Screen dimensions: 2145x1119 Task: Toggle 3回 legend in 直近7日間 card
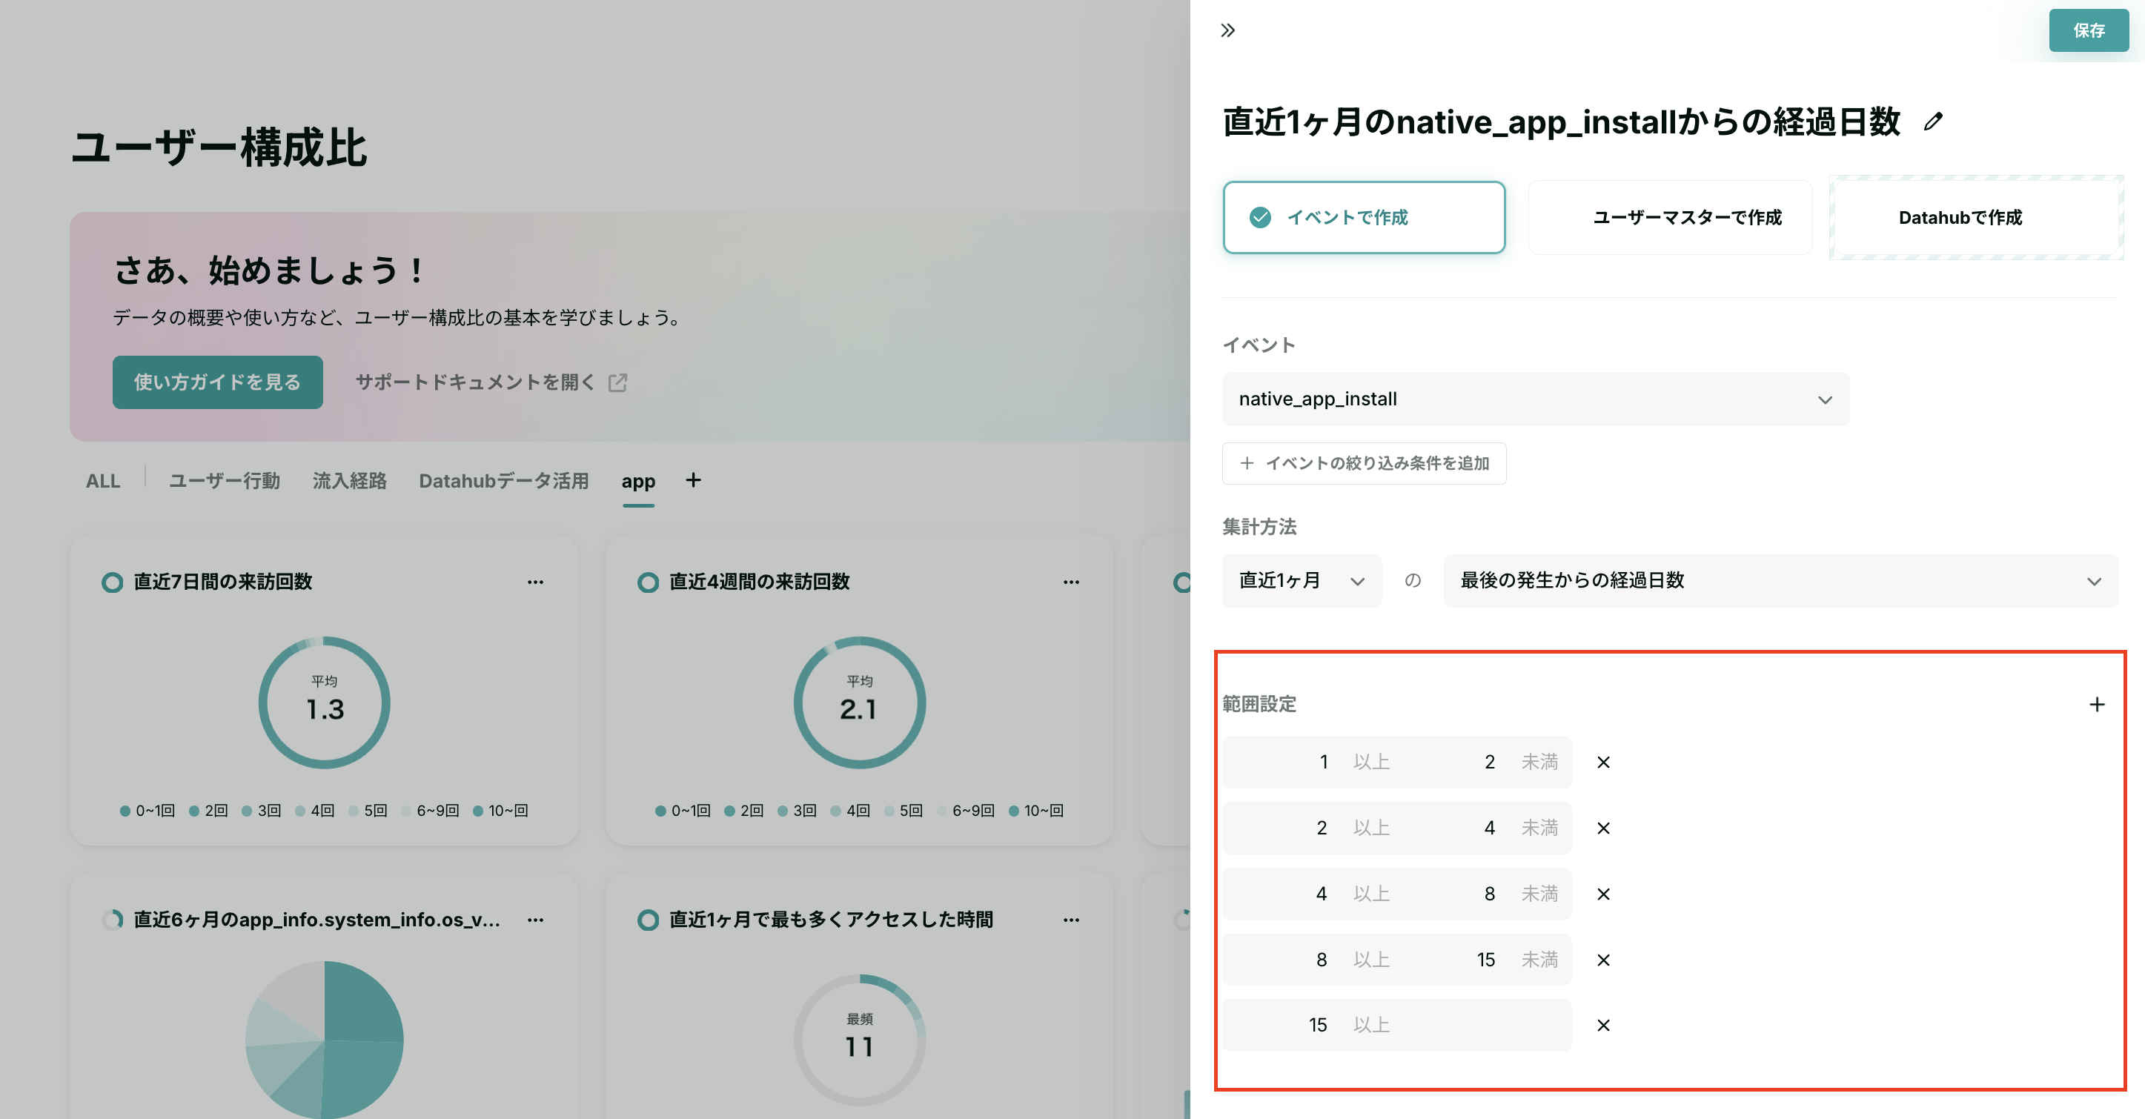261,810
